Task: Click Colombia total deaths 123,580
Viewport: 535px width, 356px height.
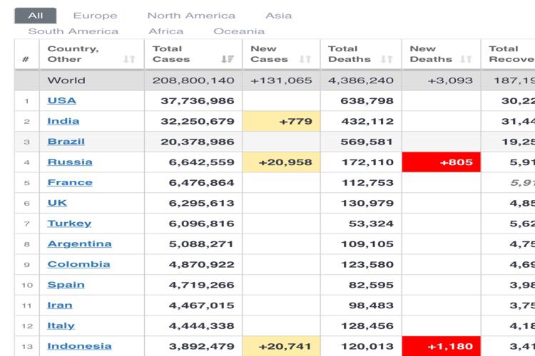Action: pyautogui.click(x=367, y=264)
